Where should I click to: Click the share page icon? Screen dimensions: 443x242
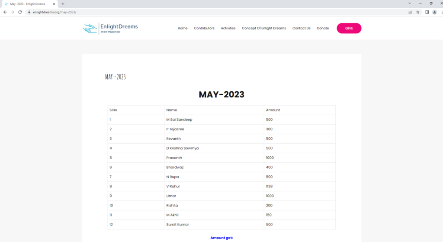click(x=410, y=12)
